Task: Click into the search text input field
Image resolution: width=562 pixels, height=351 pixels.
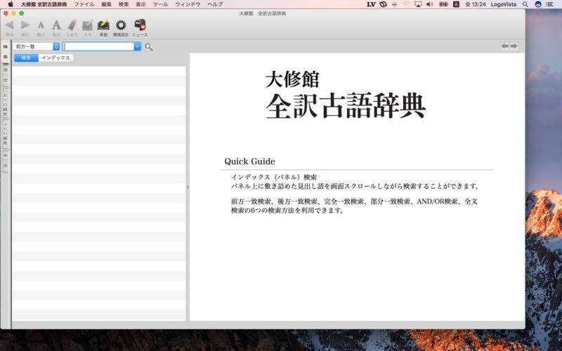Action: point(98,46)
